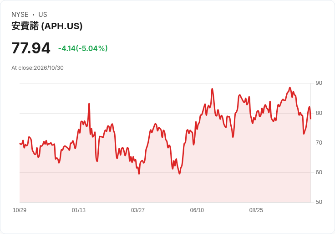
Task: Click the price change -4.14(-5.04%)
Action: pos(83,48)
